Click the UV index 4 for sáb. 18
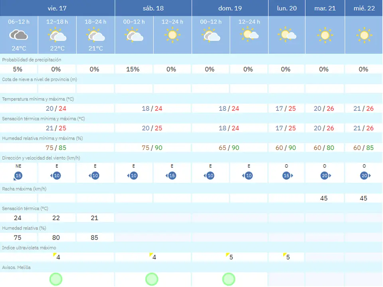The image size is (383, 287). coord(153,257)
